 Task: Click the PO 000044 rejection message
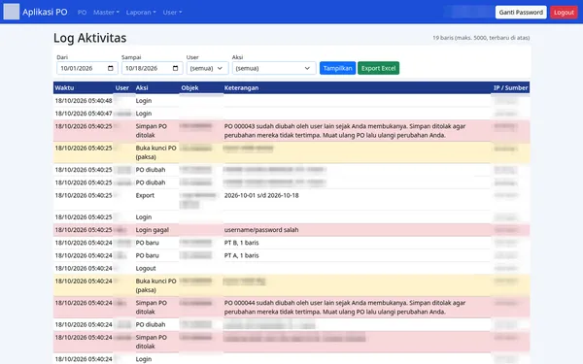345,307
